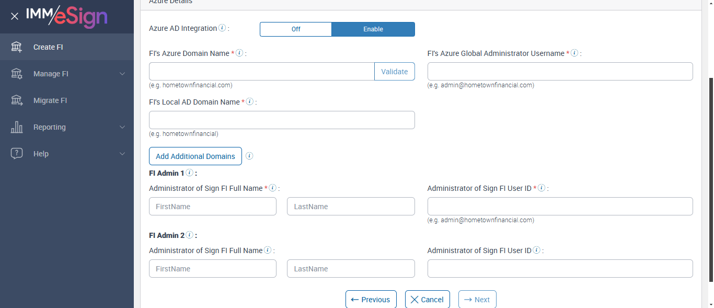Screen dimensions: 714x308
Task: Click info icon beside Azure Global Administrator Username
Action: click(x=574, y=53)
